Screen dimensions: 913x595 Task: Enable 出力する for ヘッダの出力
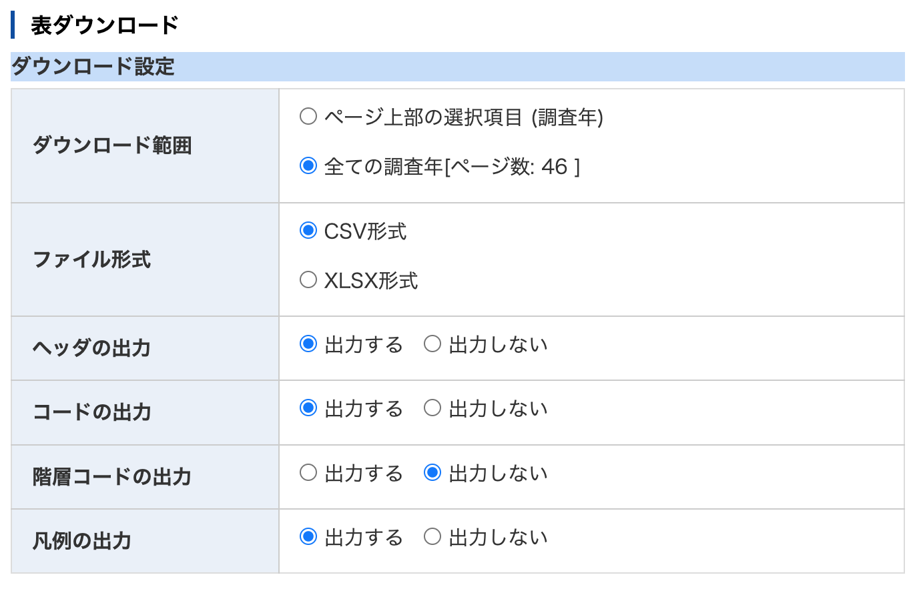[x=308, y=344]
